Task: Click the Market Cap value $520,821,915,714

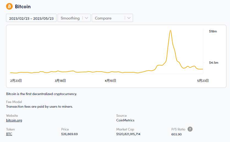Action: (x=128, y=134)
